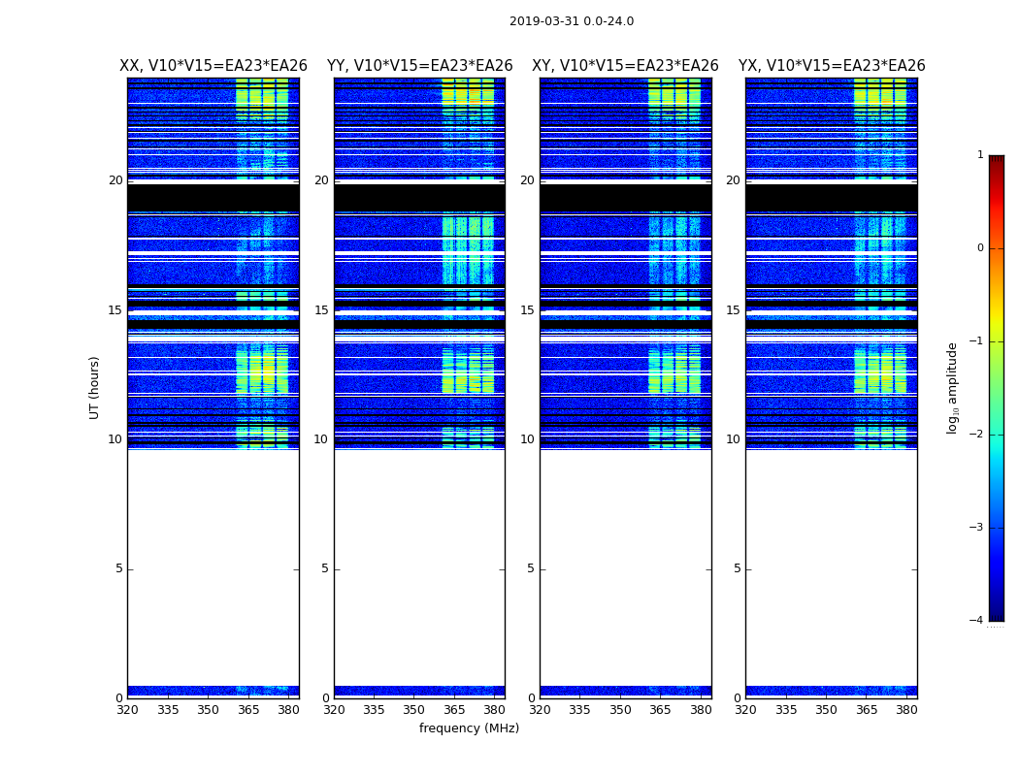Click colorbar tick label 0
This screenshot has height=776, width=1019.
coord(979,248)
